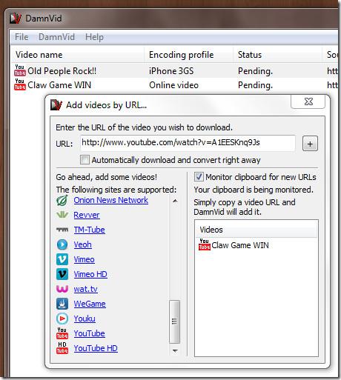Click the Vimeo HD site icon
This screenshot has height=380, width=341.
tap(62, 274)
